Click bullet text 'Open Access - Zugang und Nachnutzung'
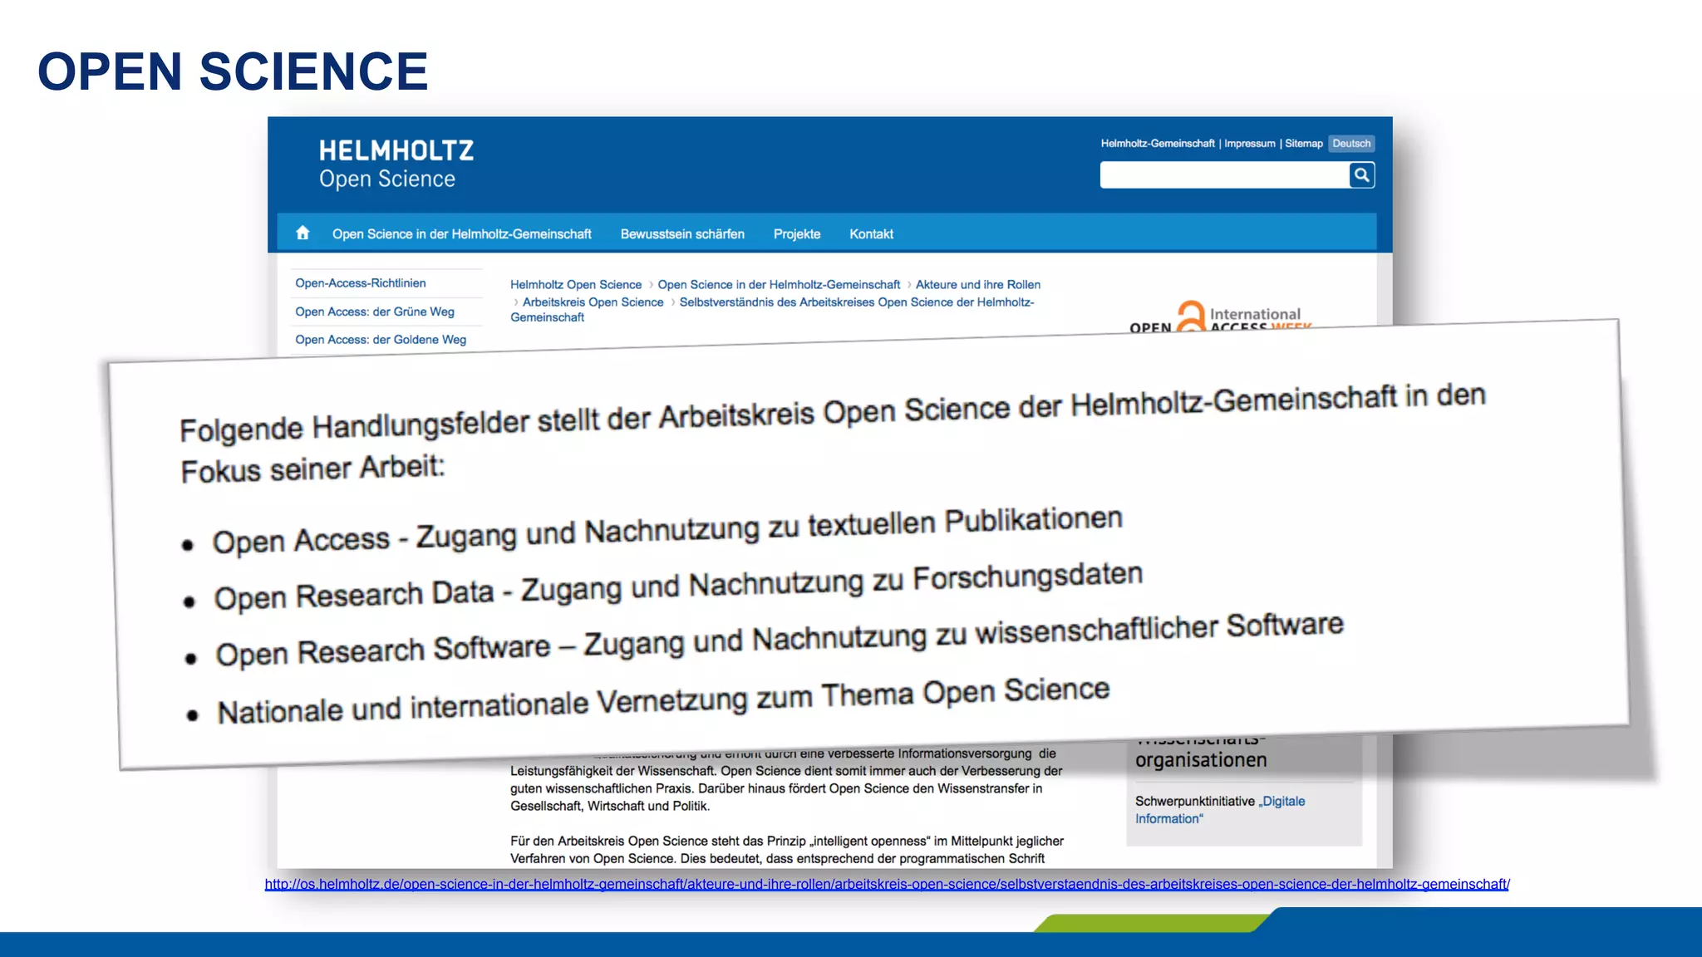Viewport: 1702px width, 957px height. click(x=667, y=530)
